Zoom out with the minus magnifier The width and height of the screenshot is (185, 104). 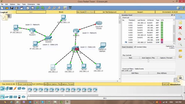tap(59, 8)
